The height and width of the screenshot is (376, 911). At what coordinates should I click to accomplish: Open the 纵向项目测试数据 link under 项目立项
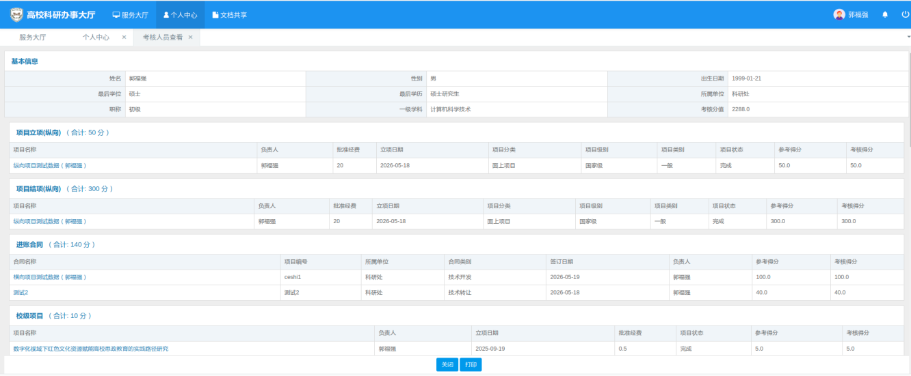(50, 165)
